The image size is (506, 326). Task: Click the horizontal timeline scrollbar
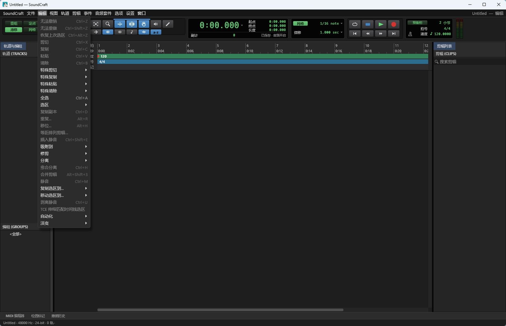coord(220,310)
